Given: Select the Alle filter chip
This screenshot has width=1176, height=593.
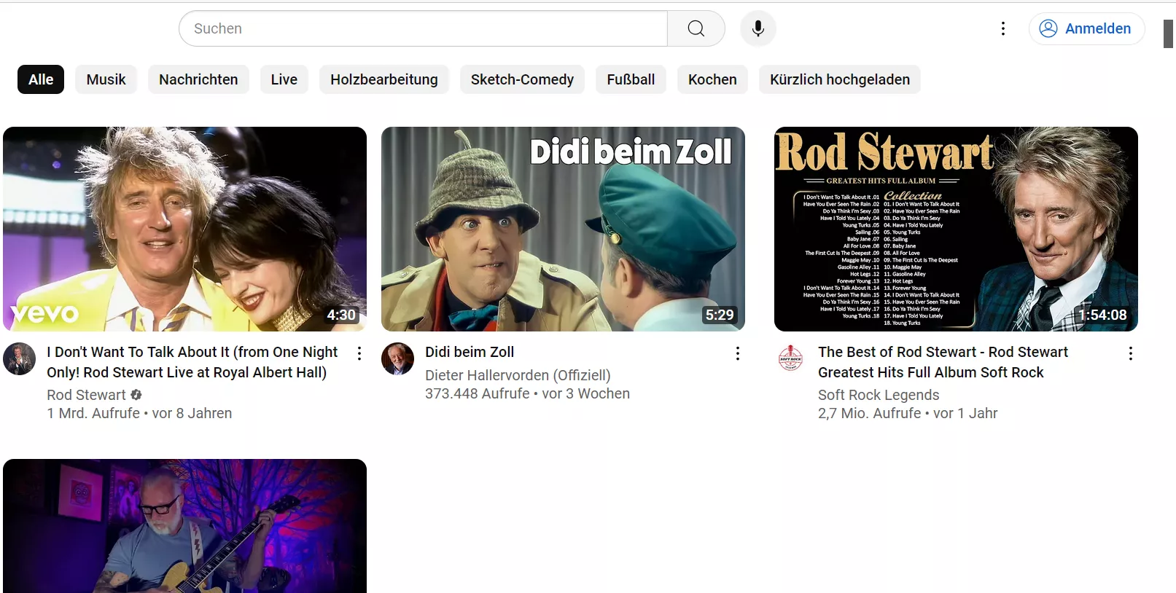Looking at the screenshot, I should coord(41,79).
